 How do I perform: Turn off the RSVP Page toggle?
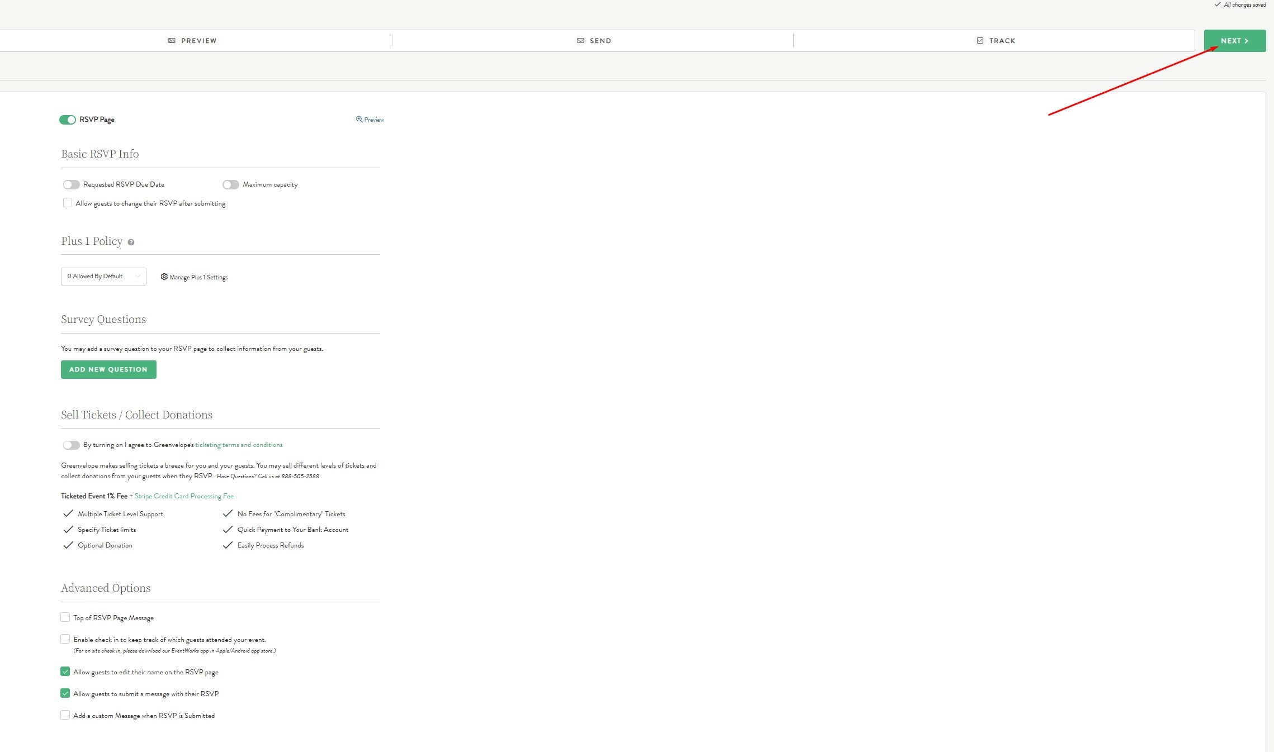point(68,120)
